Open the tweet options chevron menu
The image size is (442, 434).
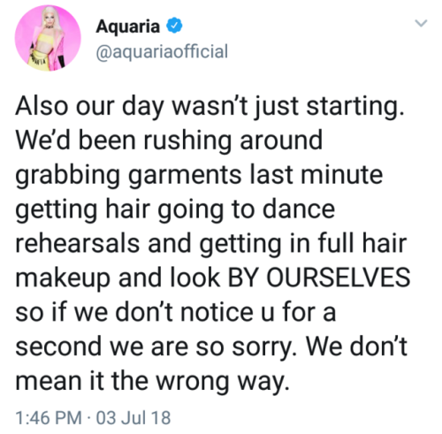point(421,23)
